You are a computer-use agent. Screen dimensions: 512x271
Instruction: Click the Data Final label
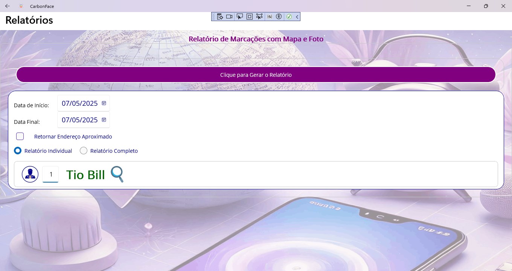pyautogui.click(x=27, y=122)
